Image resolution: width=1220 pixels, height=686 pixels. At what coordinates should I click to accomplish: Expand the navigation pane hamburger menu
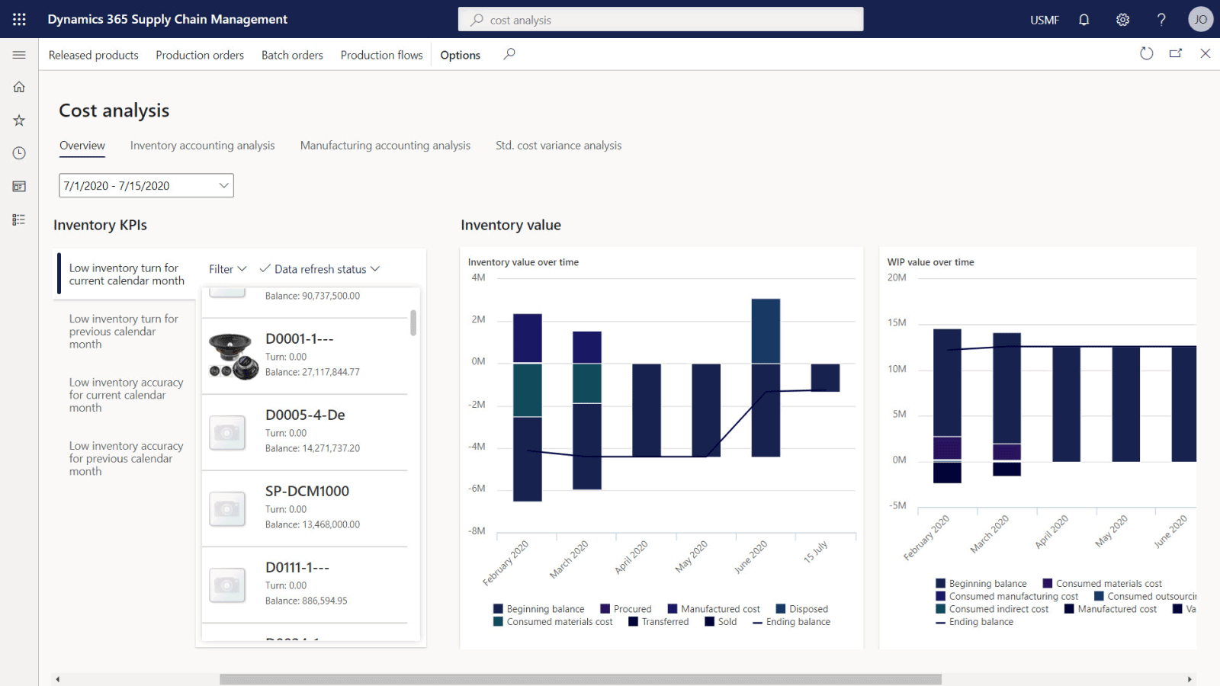[19, 55]
